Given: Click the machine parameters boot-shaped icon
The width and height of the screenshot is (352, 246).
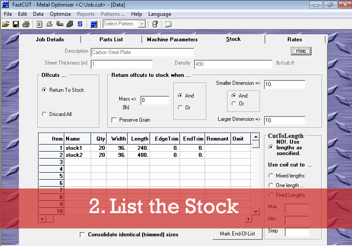Looking at the screenshot, I should [60, 24].
